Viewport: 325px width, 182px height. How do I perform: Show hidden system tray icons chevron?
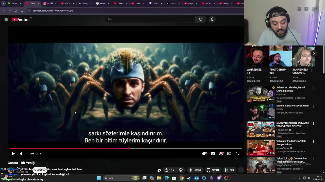point(294,178)
